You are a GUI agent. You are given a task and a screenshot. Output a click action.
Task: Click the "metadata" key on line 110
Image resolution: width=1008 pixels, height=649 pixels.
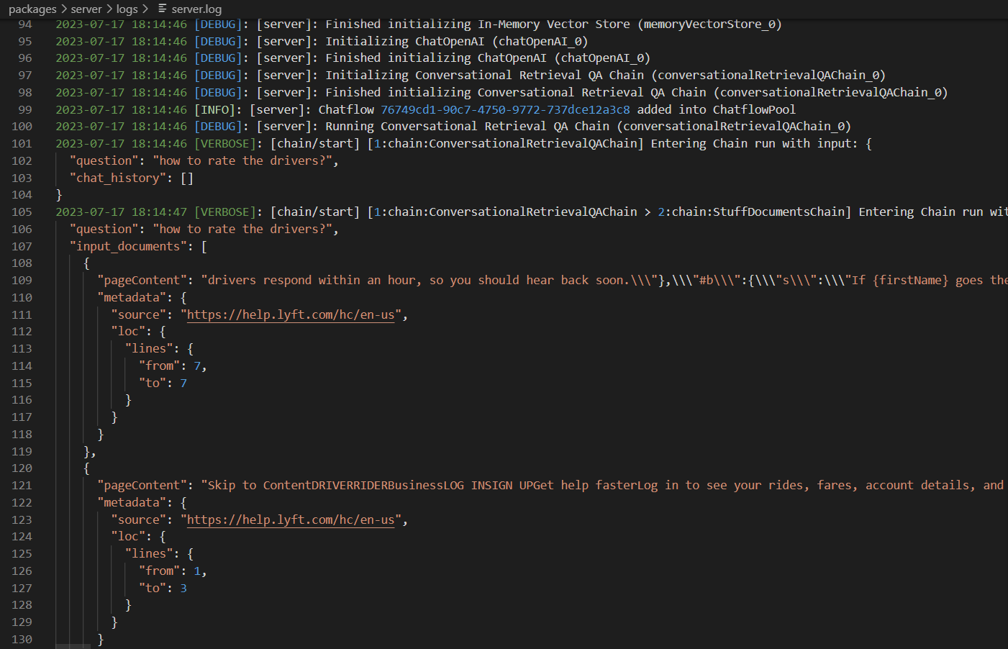[132, 297]
